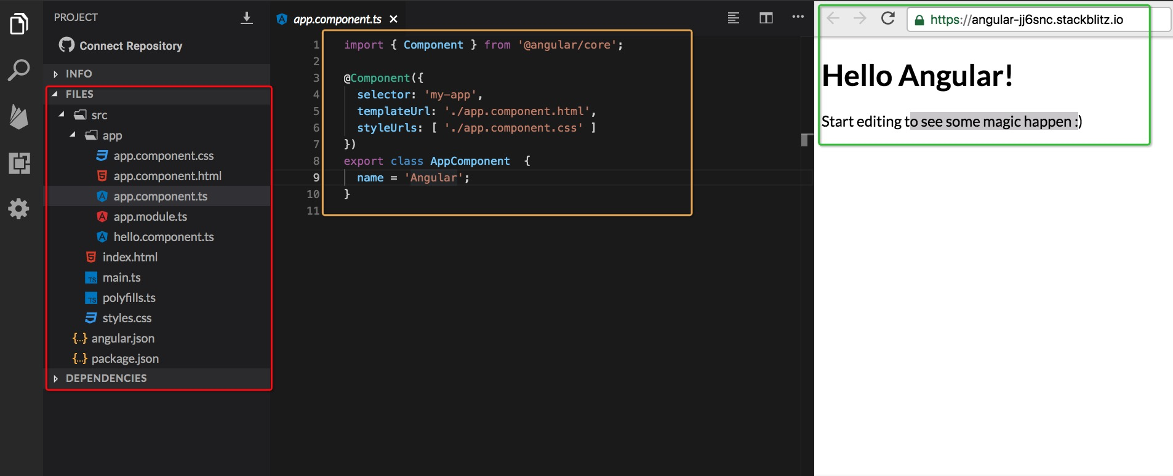Reload the preview with refresh icon
Viewport: 1173px width, 476px height.
click(887, 18)
